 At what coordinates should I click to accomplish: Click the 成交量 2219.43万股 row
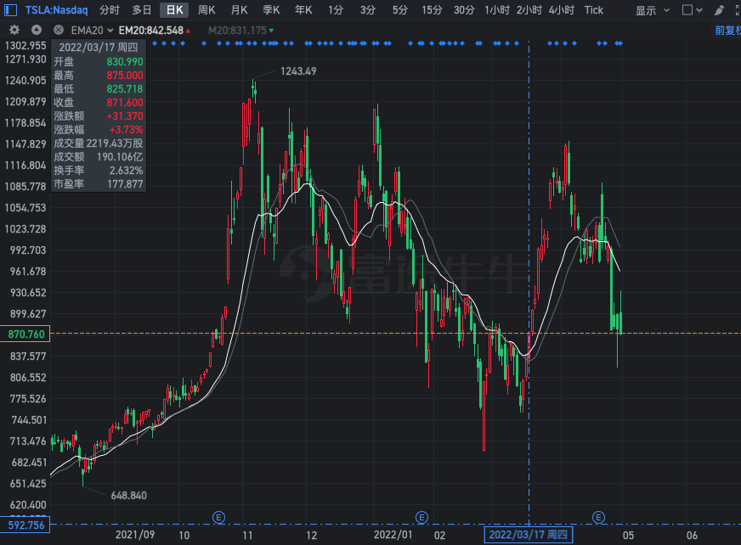[x=99, y=143]
